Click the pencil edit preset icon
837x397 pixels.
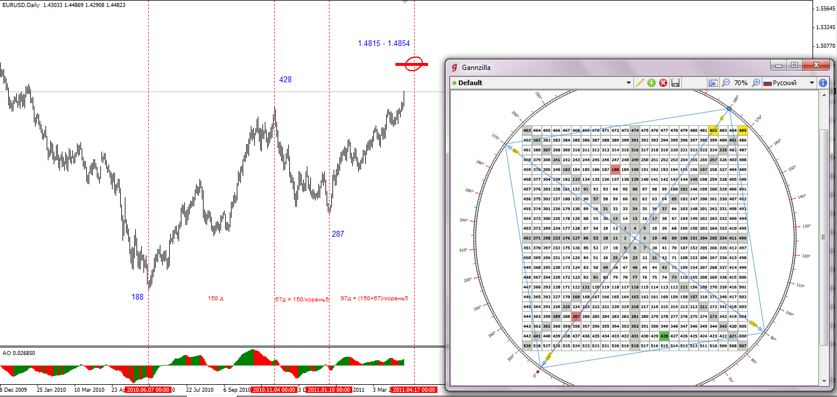point(640,83)
